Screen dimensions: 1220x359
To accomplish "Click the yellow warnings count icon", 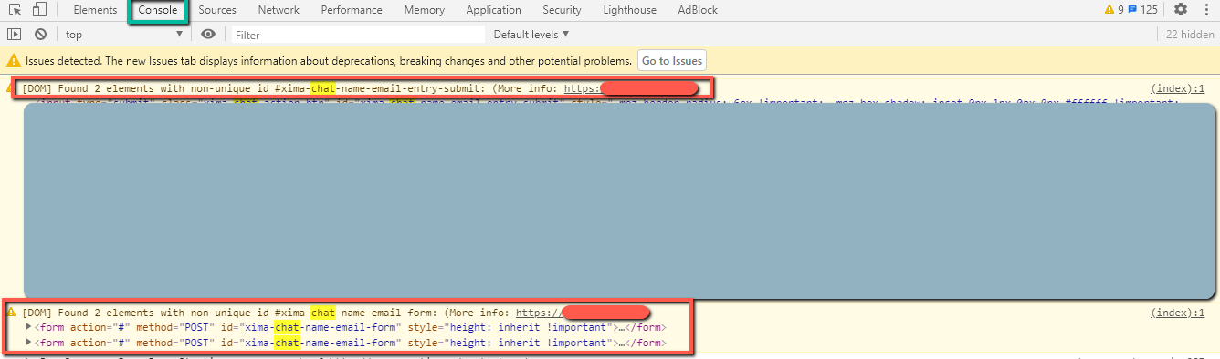I will (x=1113, y=10).
